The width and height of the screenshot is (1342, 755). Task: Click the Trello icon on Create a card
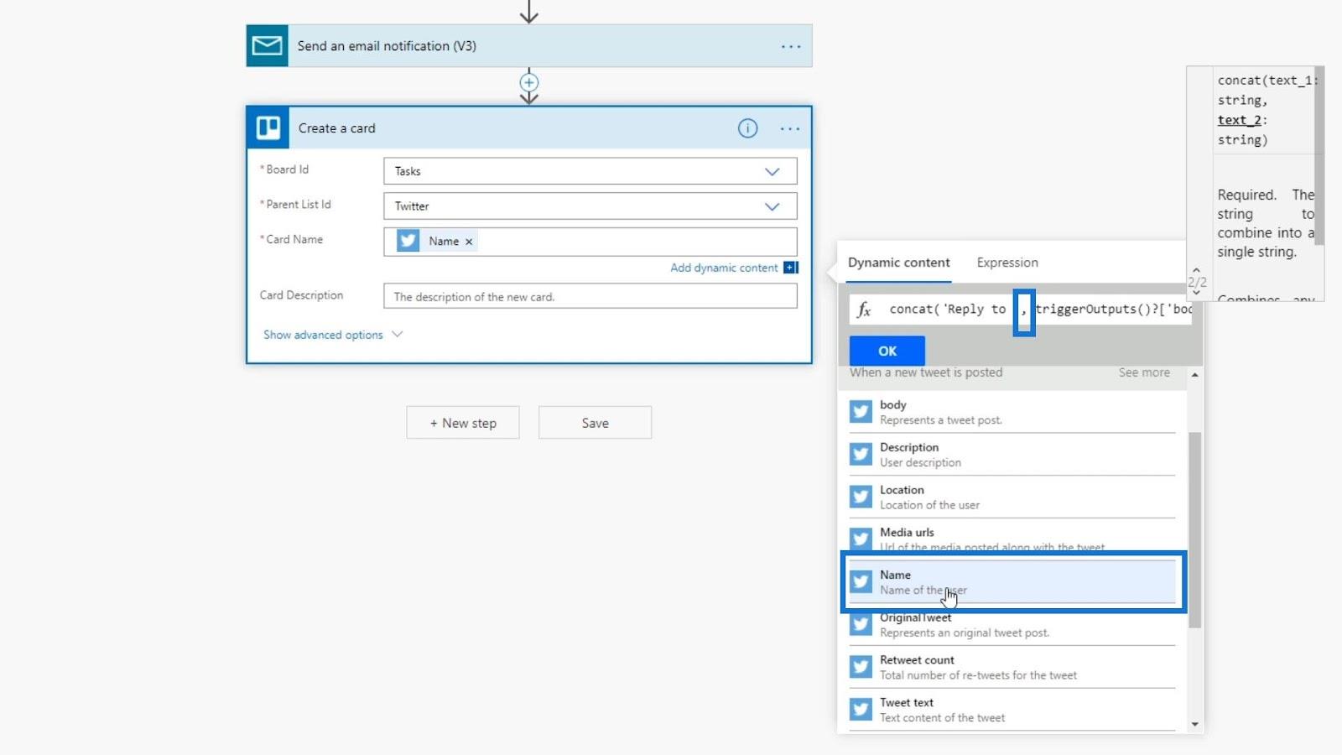tap(268, 128)
